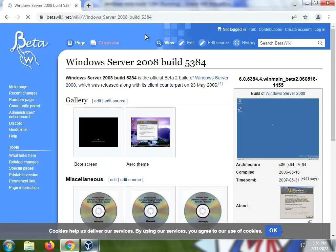Click the network tray icon
Viewport: 336px width, 252px height.
(x=303, y=245)
